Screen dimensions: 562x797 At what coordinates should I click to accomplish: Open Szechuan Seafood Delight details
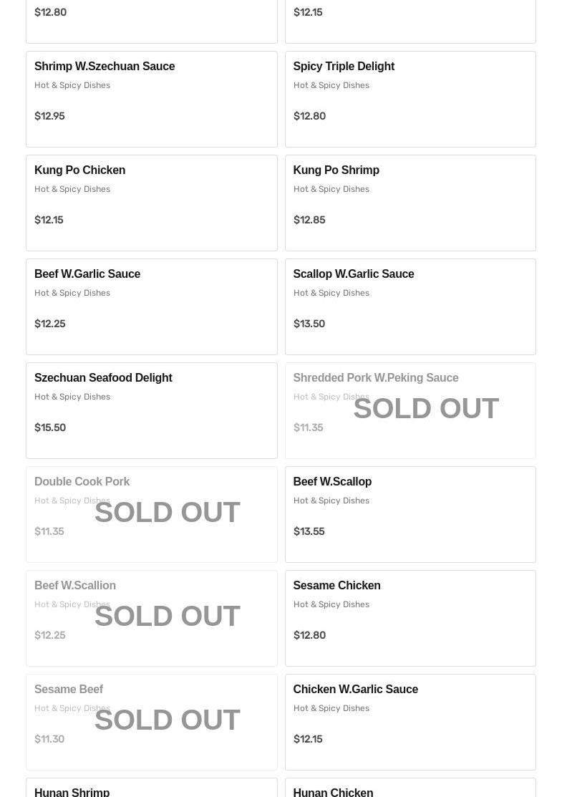(x=151, y=410)
